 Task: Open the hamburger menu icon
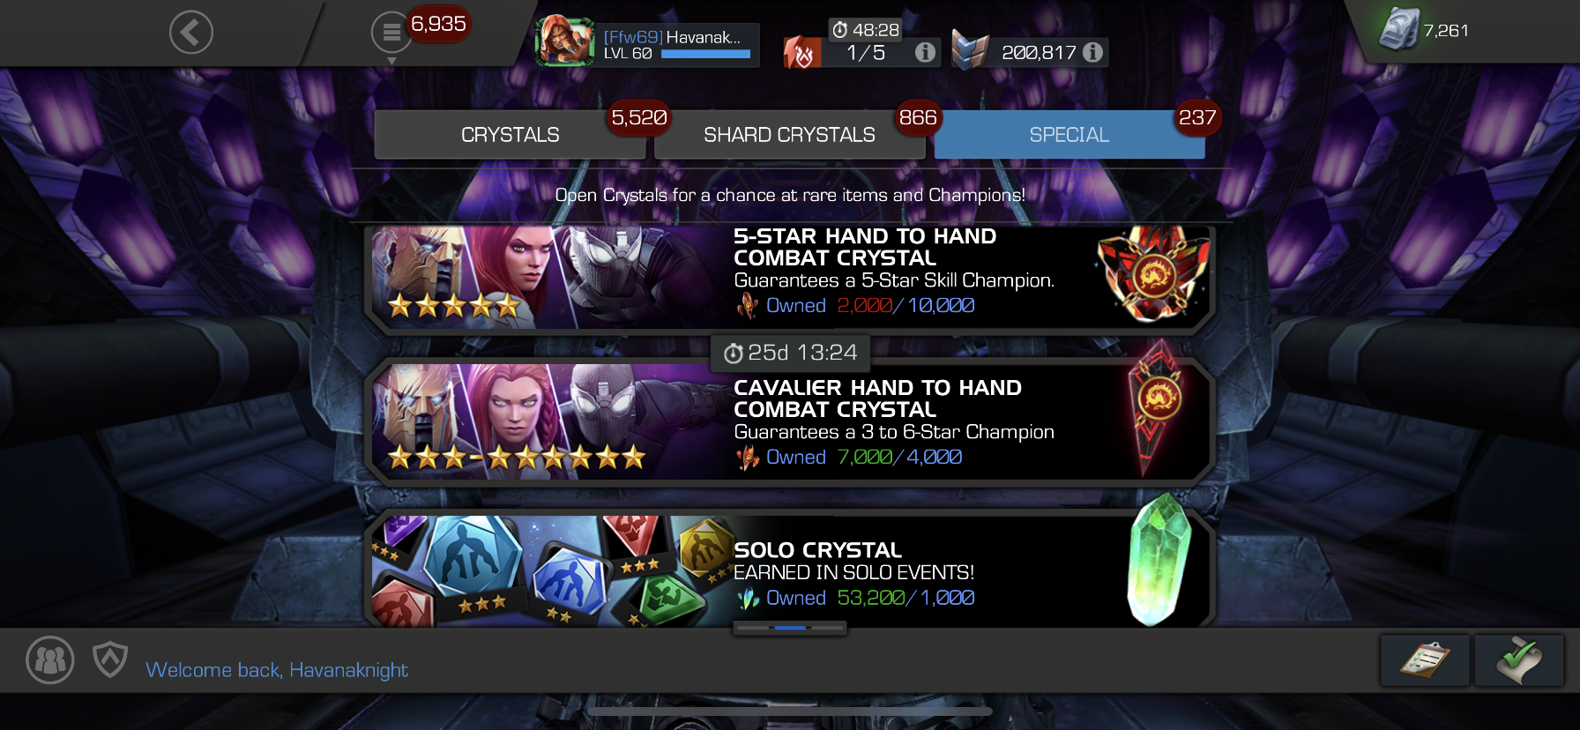click(391, 34)
